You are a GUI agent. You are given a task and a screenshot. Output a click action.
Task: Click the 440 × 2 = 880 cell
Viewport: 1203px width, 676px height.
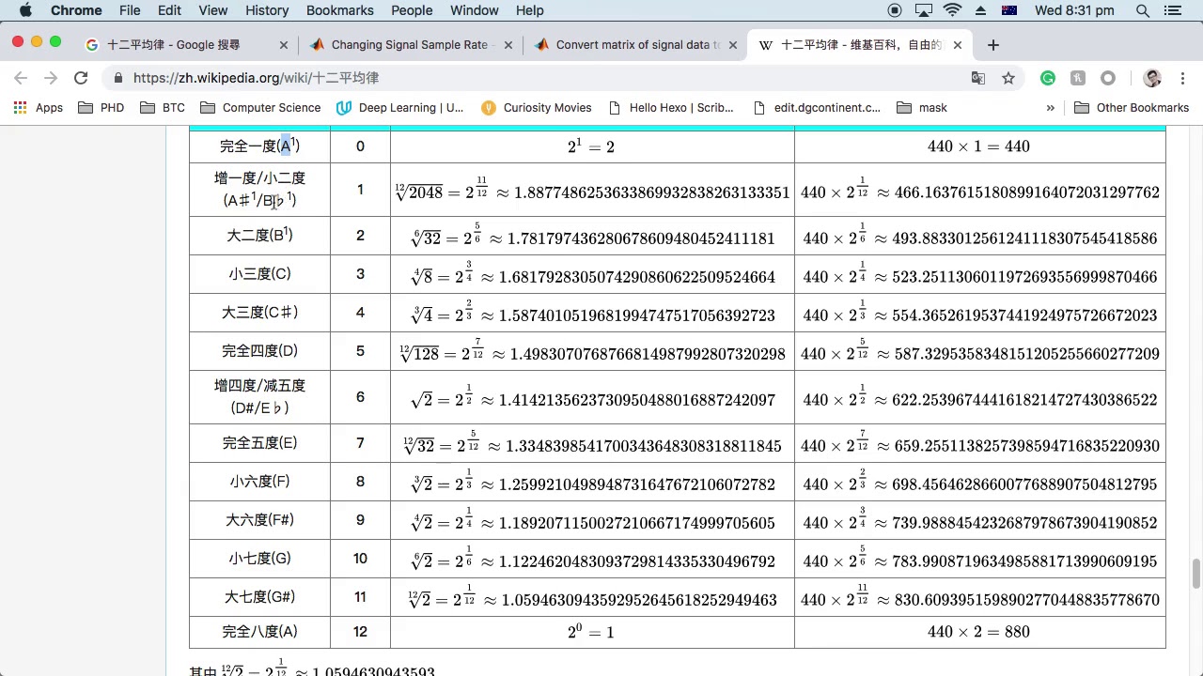978,632
